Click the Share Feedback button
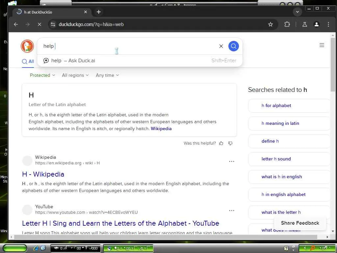The image size is (337, 253). click(x=300, y=223)
